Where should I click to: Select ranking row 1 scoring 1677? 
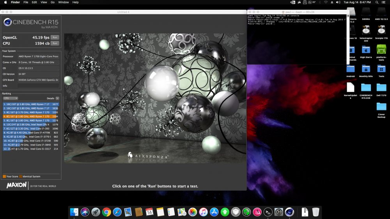click(x=31, y=104)
